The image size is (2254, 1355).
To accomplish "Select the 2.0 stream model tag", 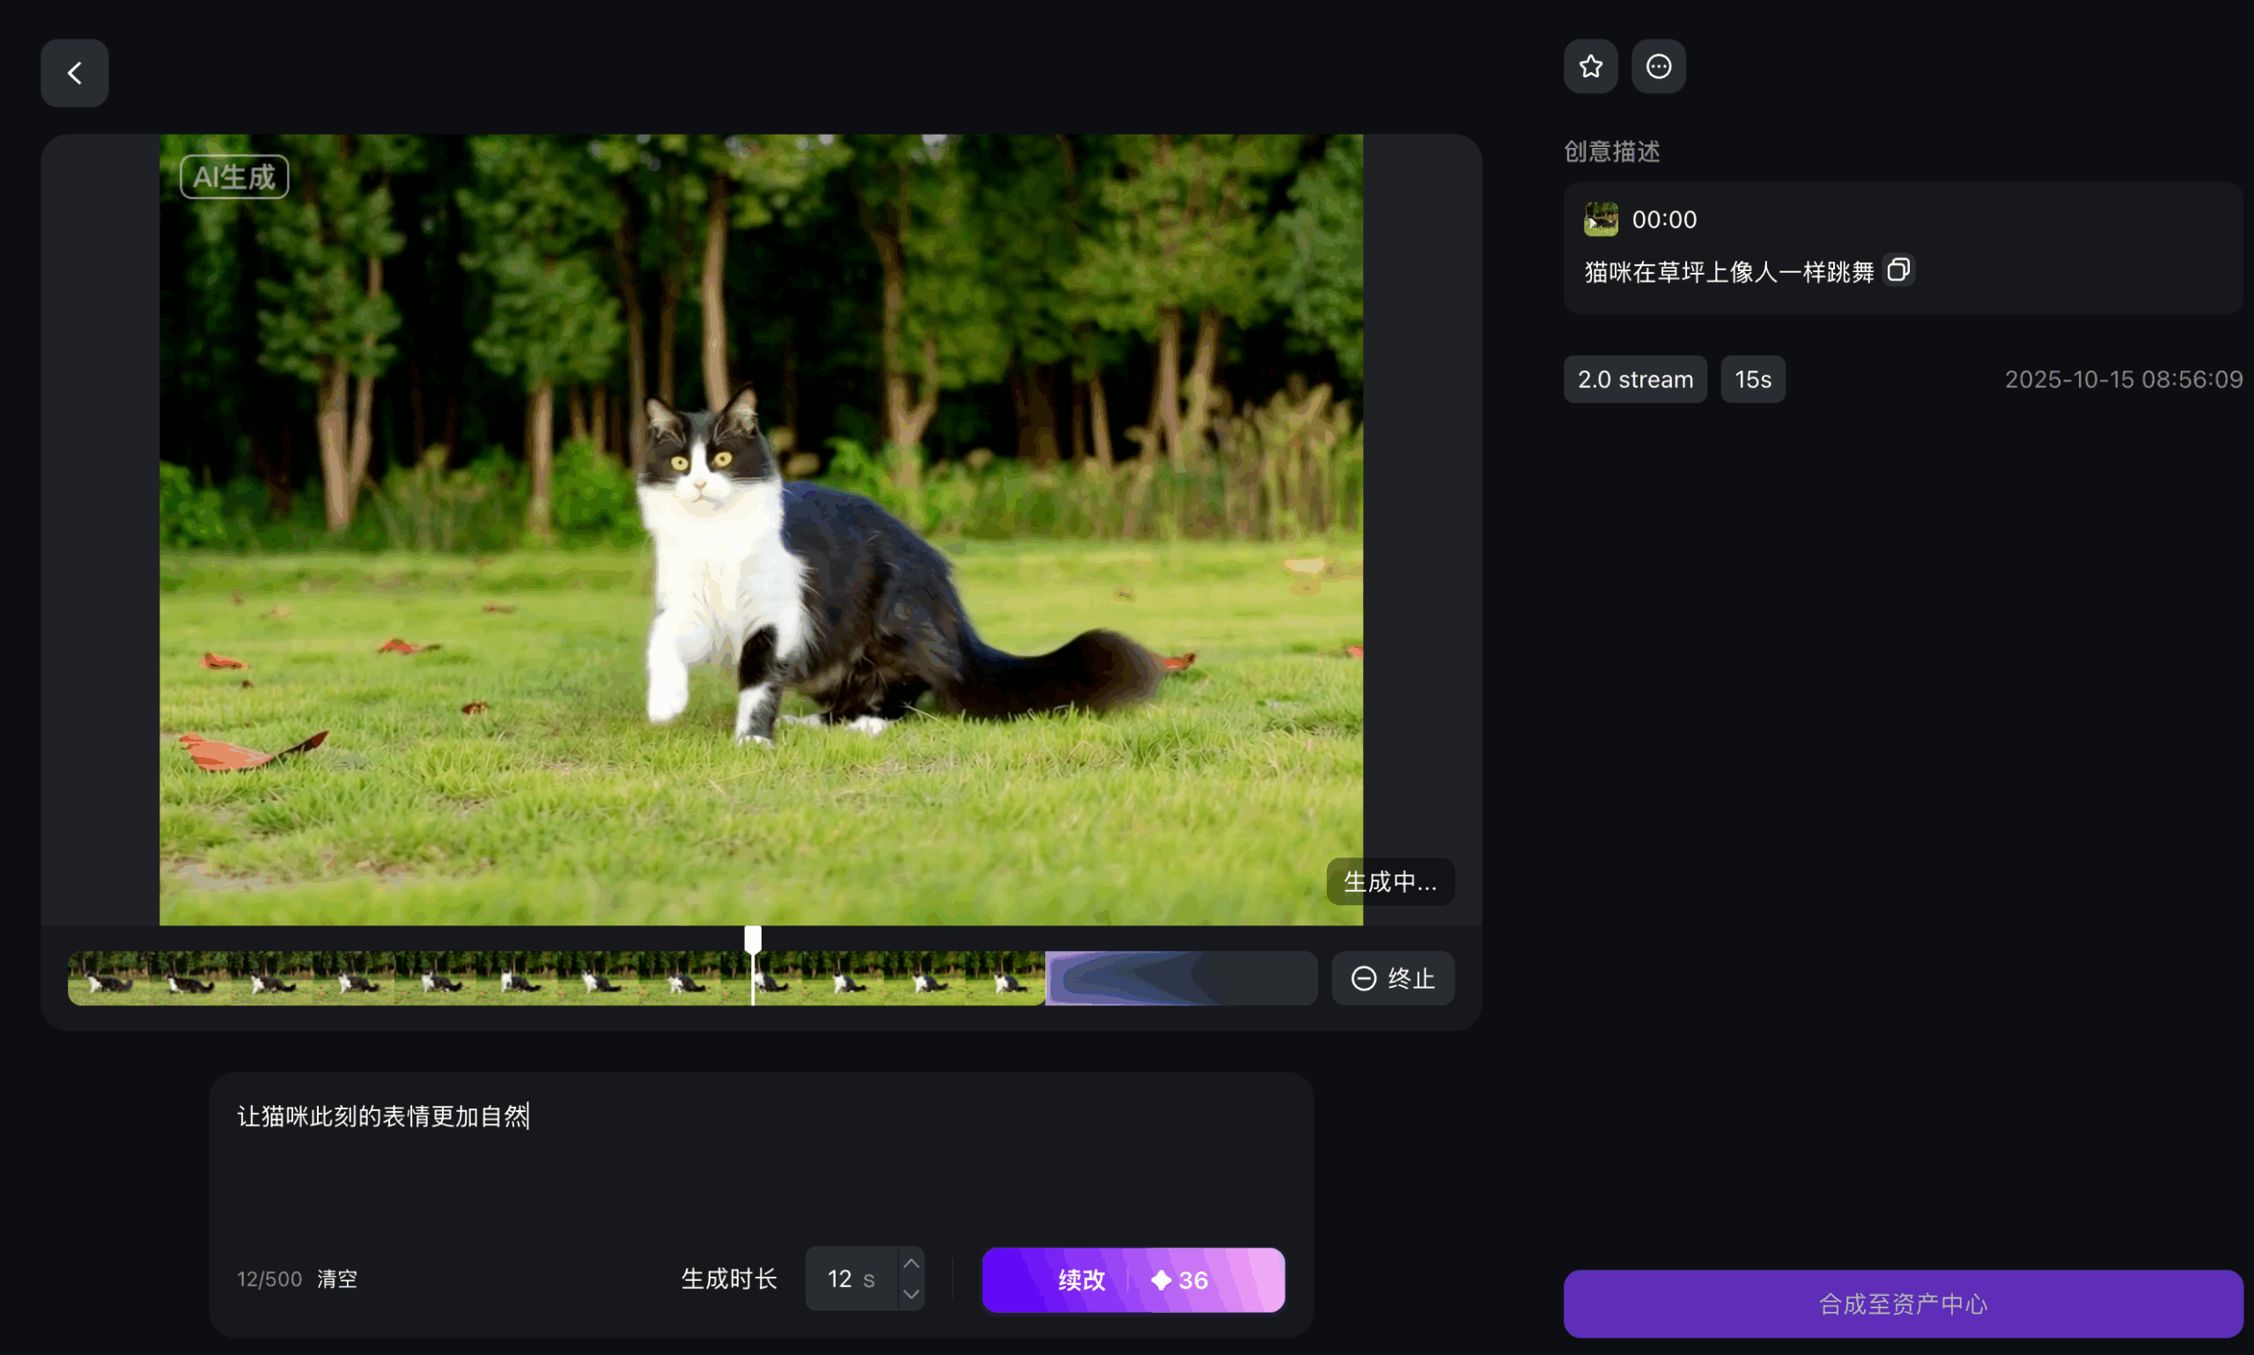I will coord(1634,378).
